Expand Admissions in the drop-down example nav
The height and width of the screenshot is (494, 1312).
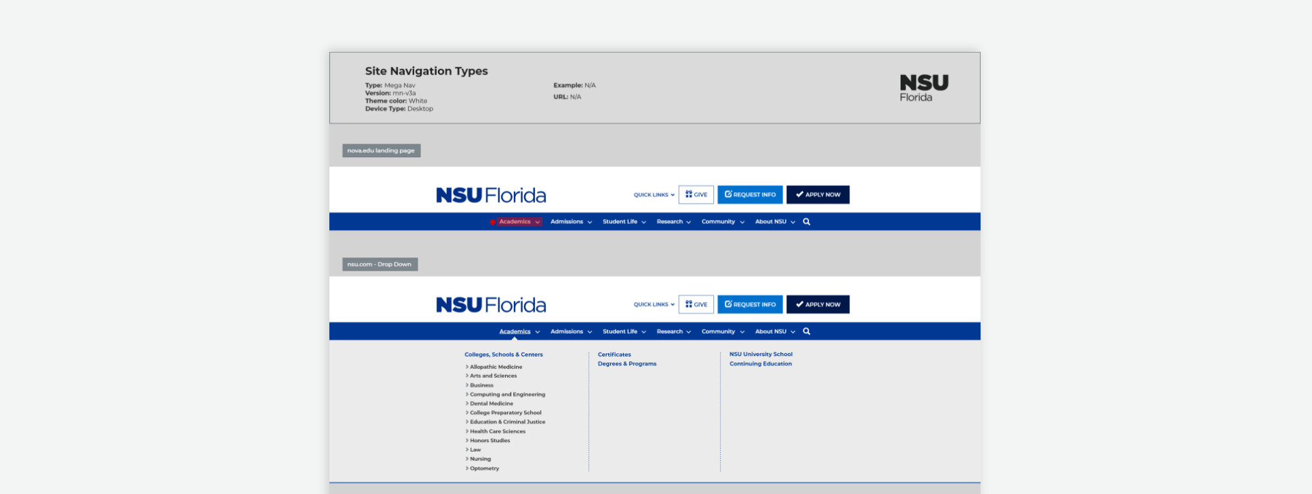pyautogui.click(x=571, y=331)
